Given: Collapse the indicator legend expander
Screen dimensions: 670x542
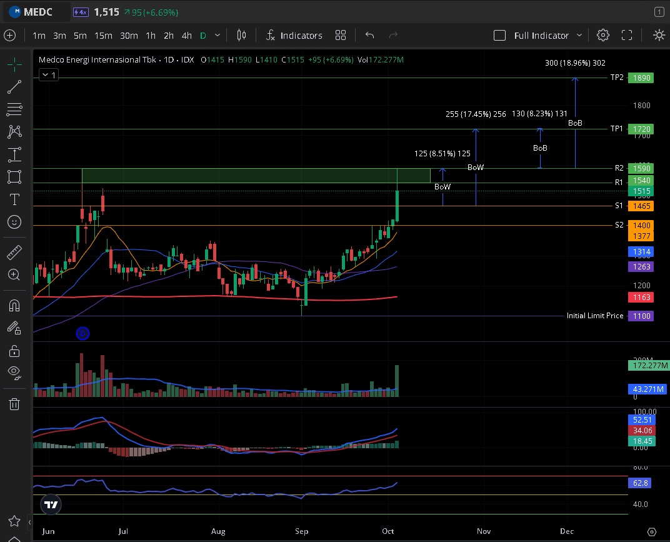Looking at the screenshot, I should [x=48, y=75].
